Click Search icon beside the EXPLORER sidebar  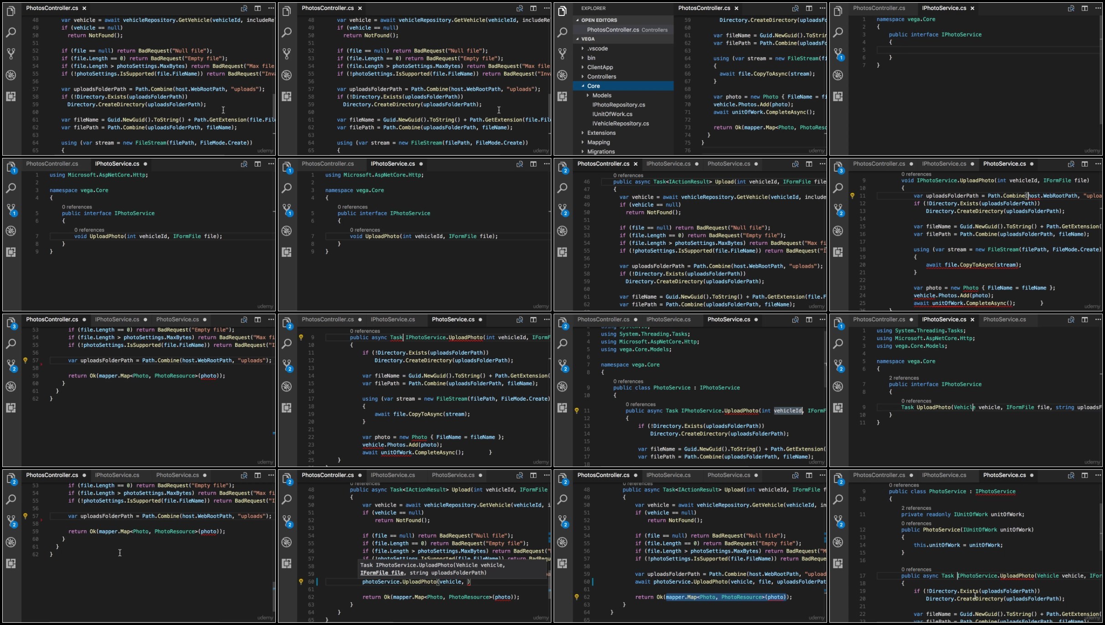[x=562, y=32]
